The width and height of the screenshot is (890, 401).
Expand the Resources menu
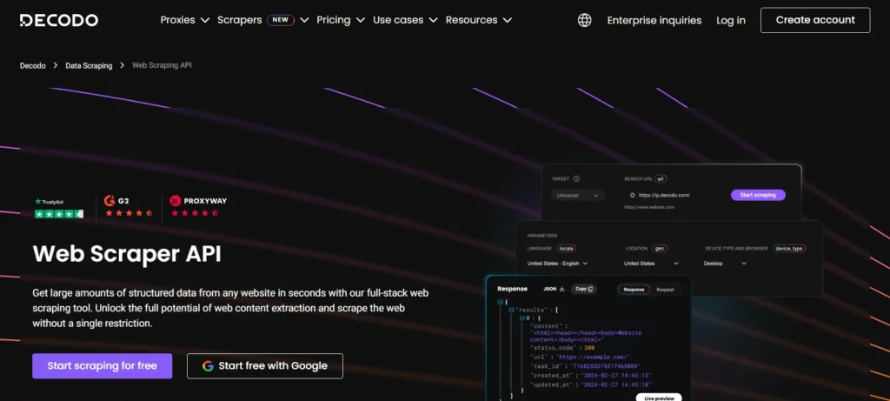click(479, 20)
